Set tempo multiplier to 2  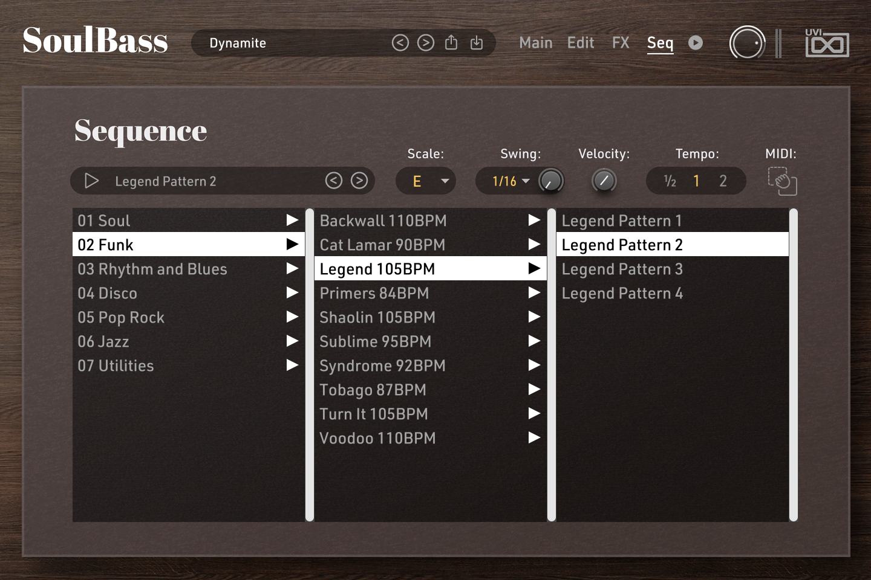click(x=723, y=181)
